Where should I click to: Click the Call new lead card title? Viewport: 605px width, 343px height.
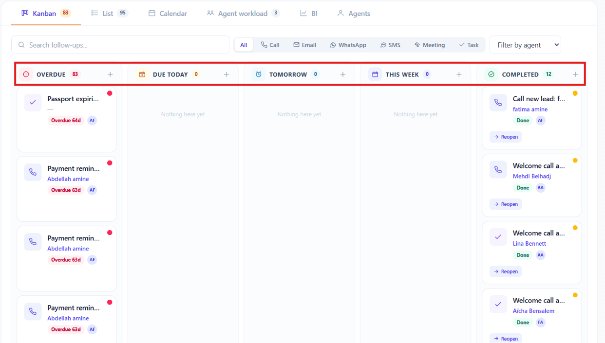539,99
